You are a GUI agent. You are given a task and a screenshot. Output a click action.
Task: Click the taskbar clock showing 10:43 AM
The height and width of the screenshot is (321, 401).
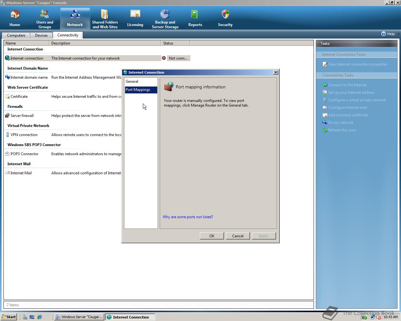click(x=390, y=317)
